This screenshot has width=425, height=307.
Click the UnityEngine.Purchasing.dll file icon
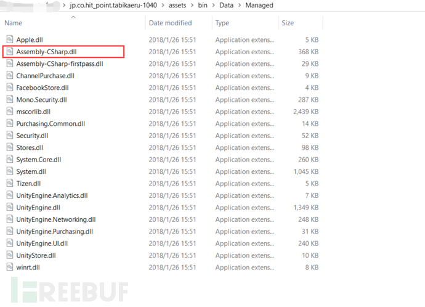10,231
